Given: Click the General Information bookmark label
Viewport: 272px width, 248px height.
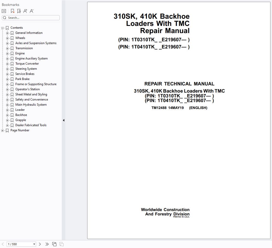Looking at the screenshot, I should point(29,33).
